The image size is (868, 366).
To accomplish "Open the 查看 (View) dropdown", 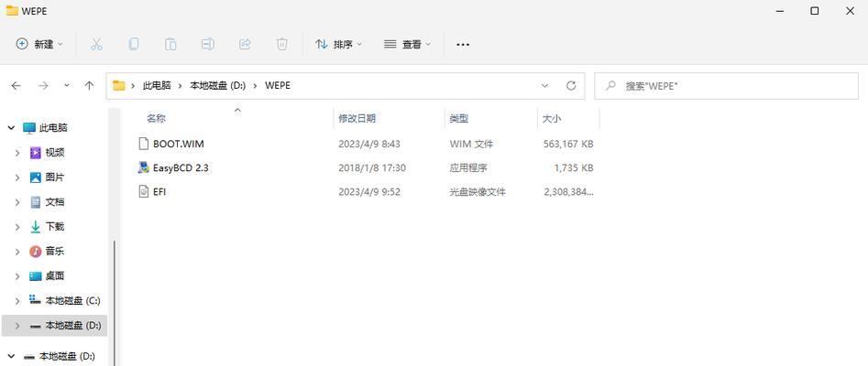I will 407,44.
